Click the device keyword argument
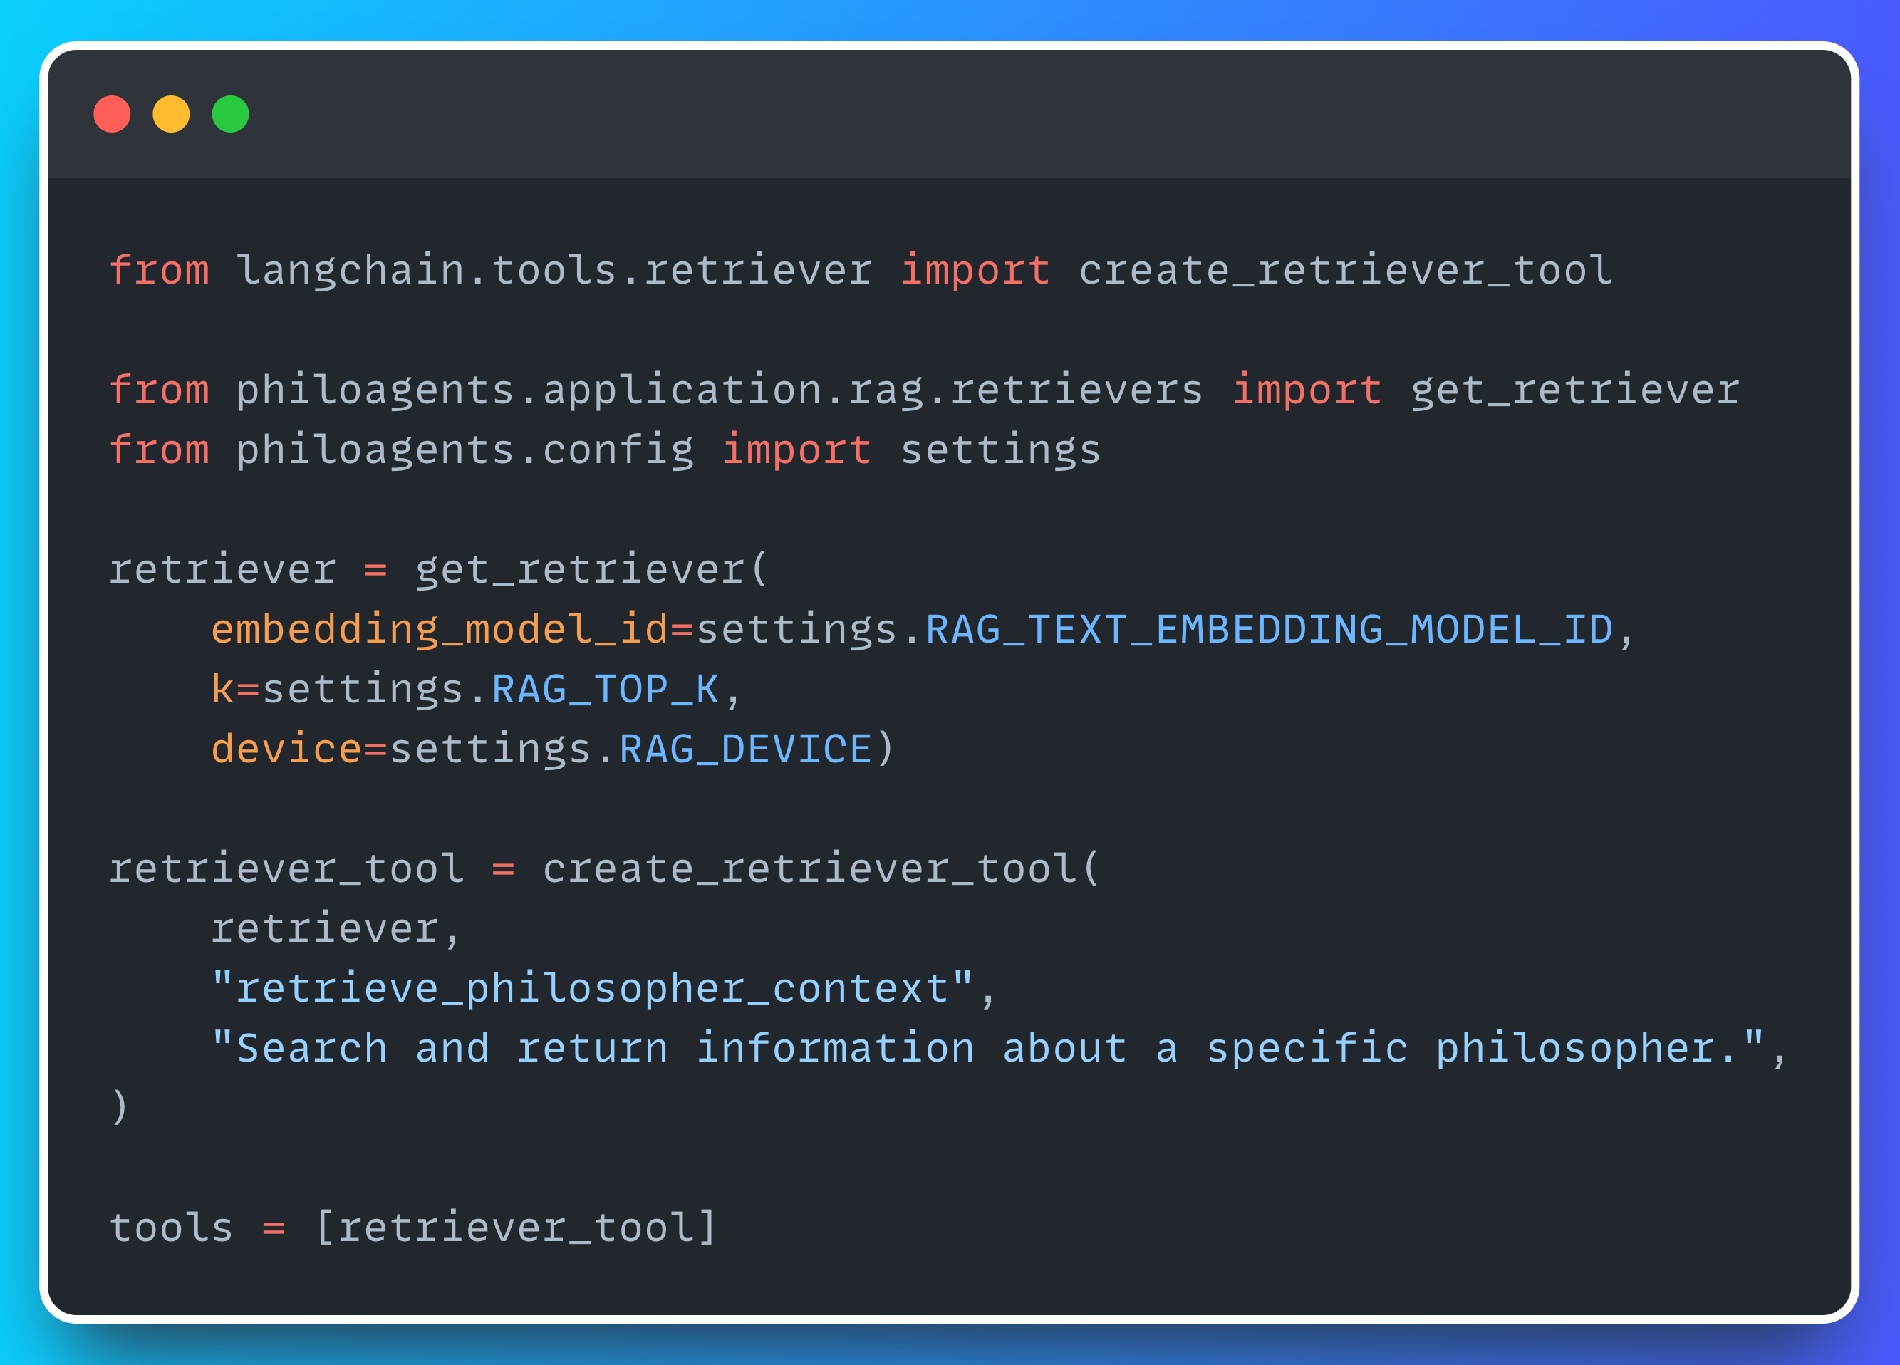 tap(286, 748)
